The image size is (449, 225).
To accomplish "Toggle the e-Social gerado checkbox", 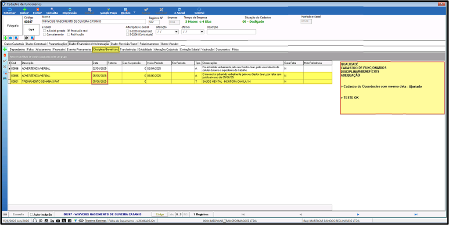I will 44,30.
